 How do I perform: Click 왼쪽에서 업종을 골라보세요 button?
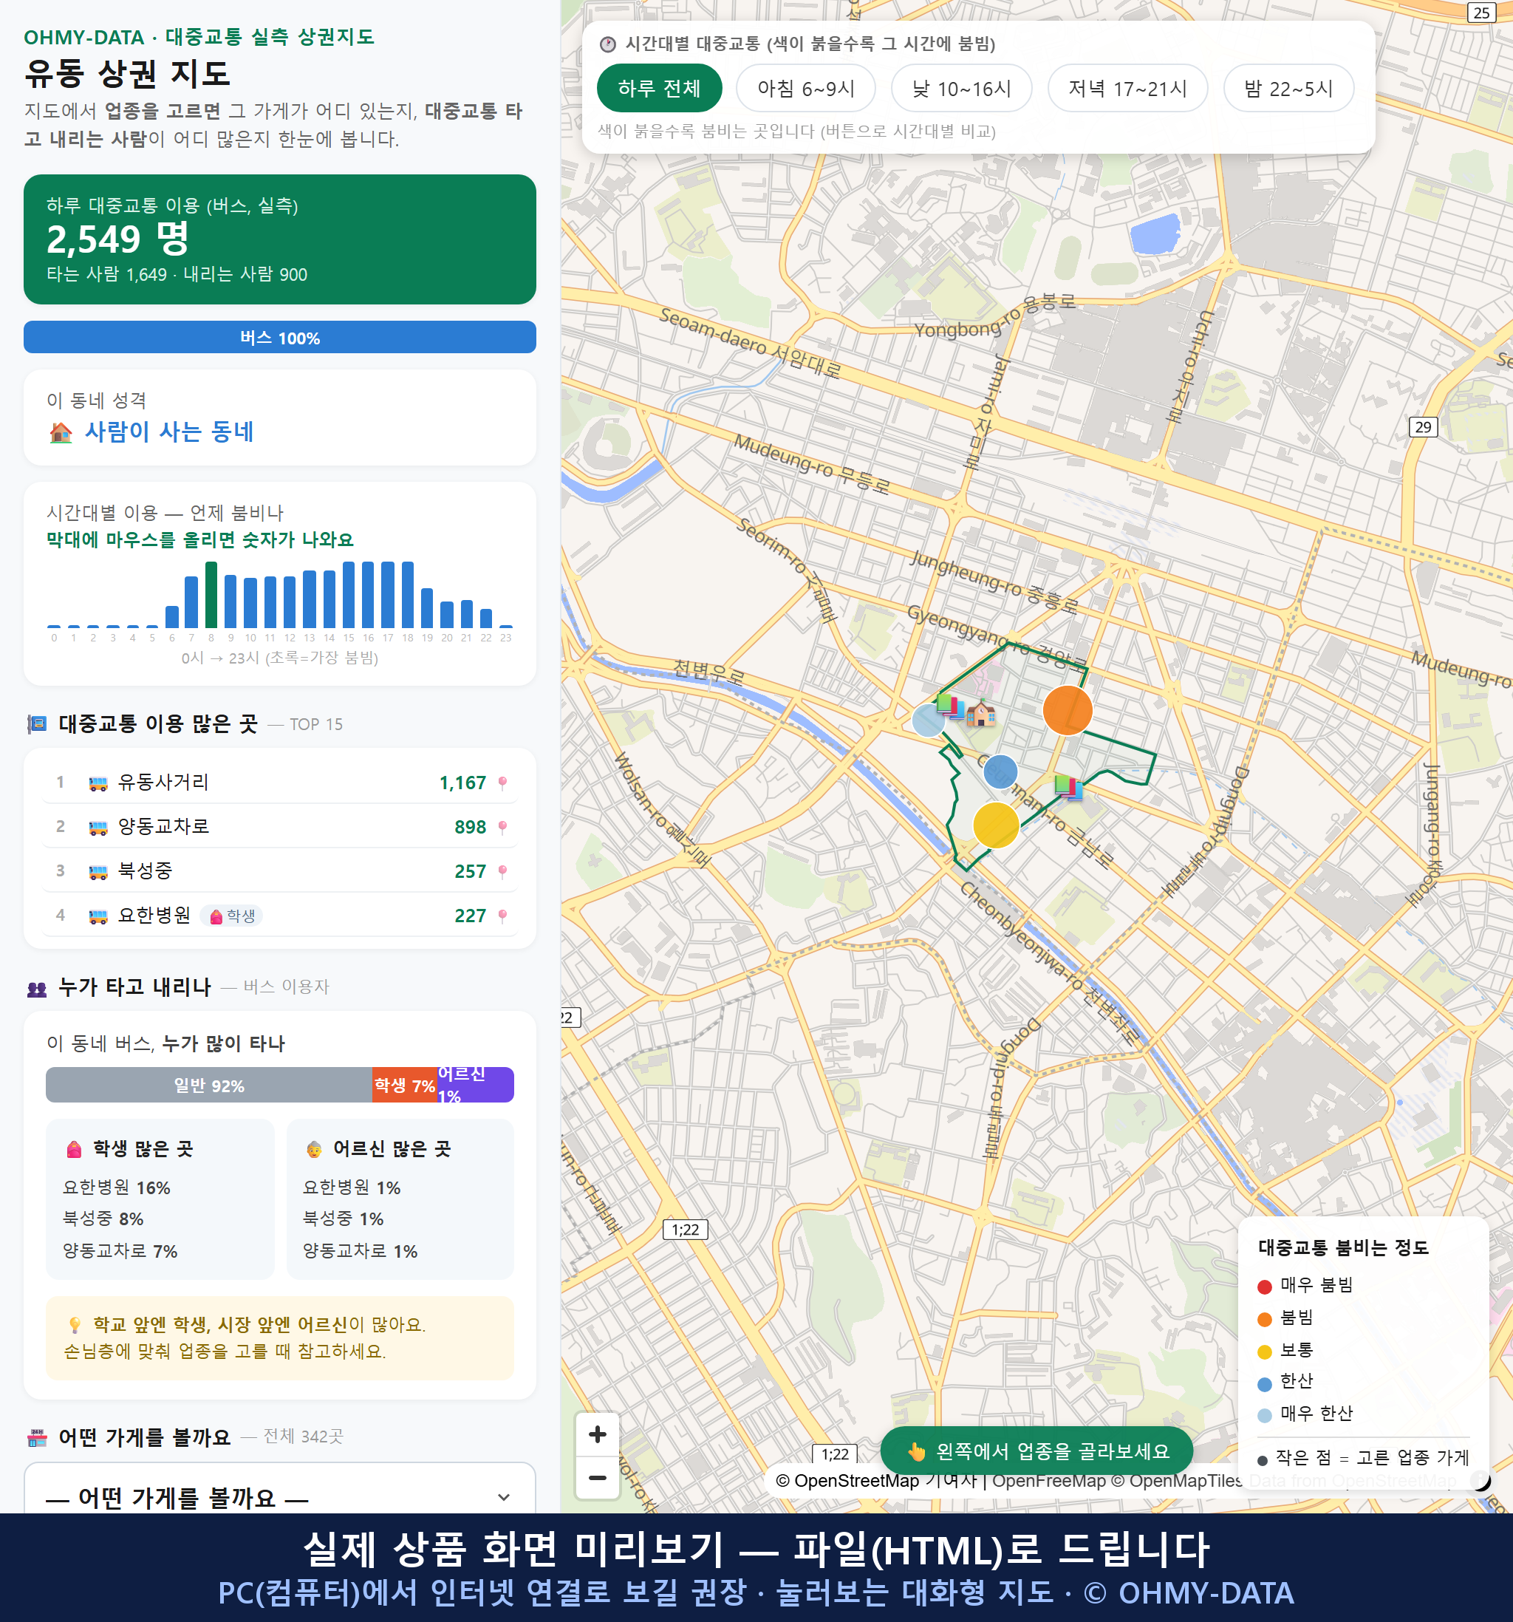click(1036, 1451)
